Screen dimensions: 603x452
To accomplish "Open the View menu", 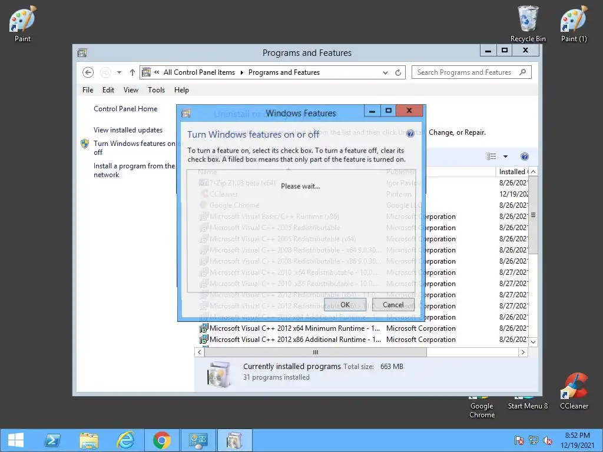I will pyautogui.click(x=131, y=90).
